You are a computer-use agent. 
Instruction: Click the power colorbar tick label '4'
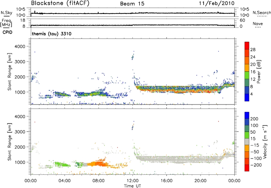[x=252, y=94]
